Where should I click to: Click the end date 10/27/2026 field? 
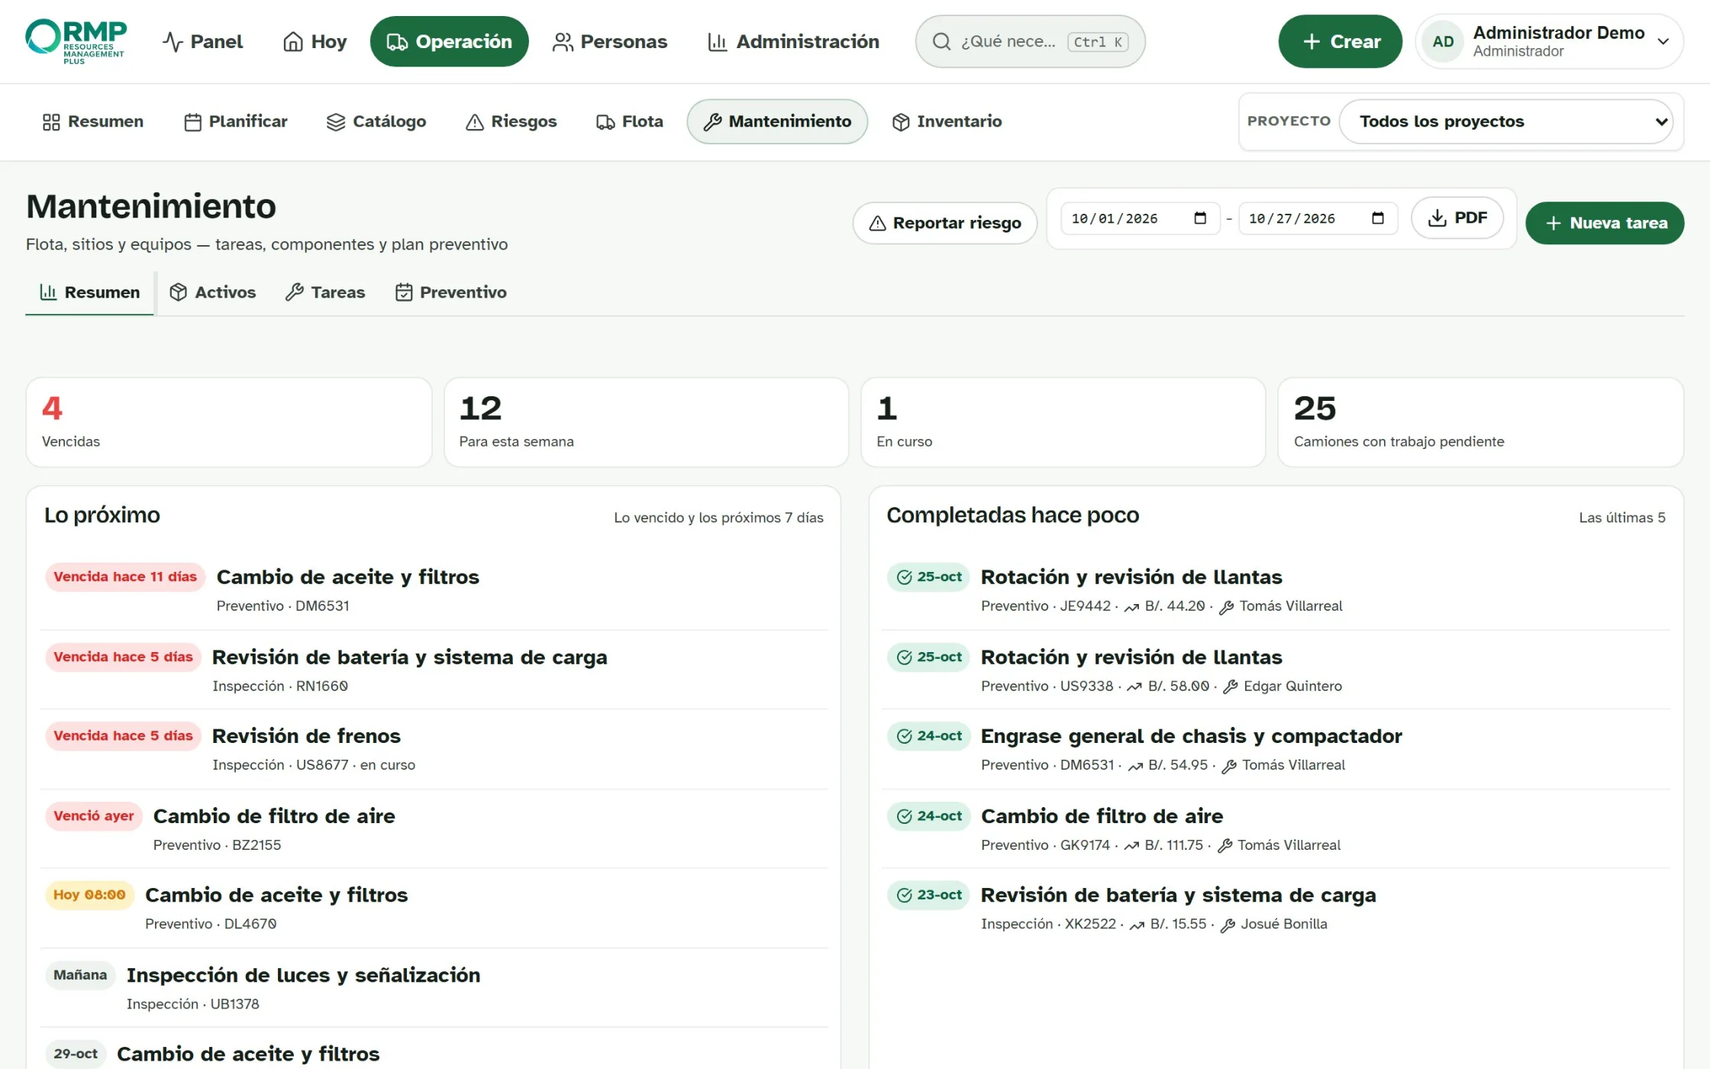(1318, 218)
